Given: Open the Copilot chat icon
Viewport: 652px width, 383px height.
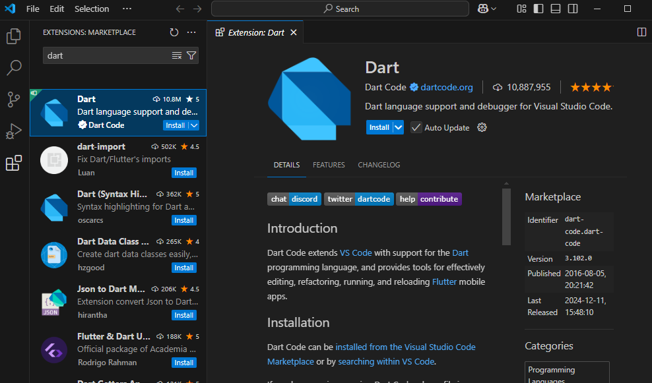Looking at the screenshot, I should (483, 9).
